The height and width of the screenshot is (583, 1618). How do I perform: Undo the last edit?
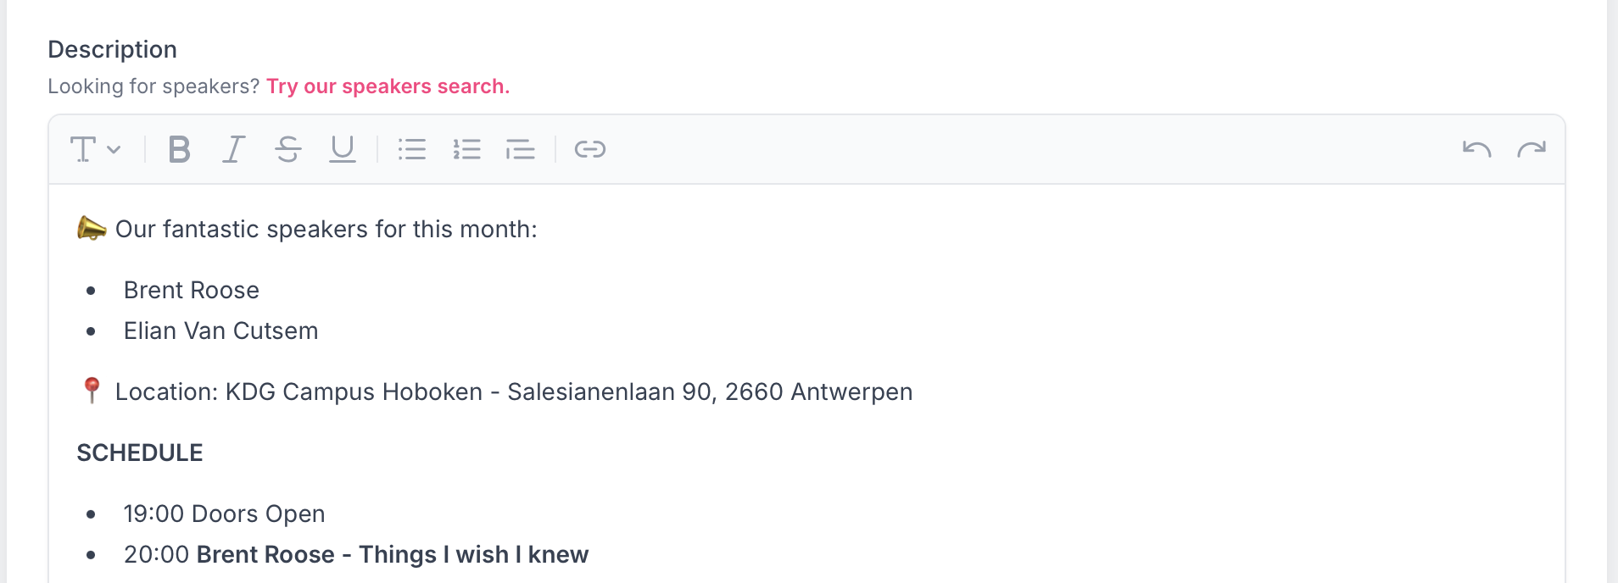[x=1476, y=150]
